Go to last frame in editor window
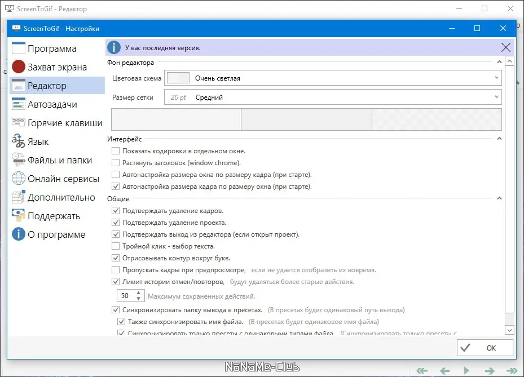 point(512,370)
